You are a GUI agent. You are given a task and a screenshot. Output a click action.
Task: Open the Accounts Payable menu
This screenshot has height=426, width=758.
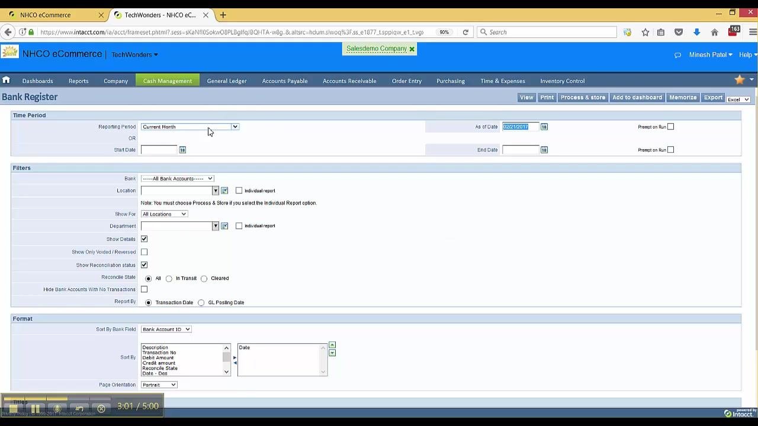tap(285, 80)
